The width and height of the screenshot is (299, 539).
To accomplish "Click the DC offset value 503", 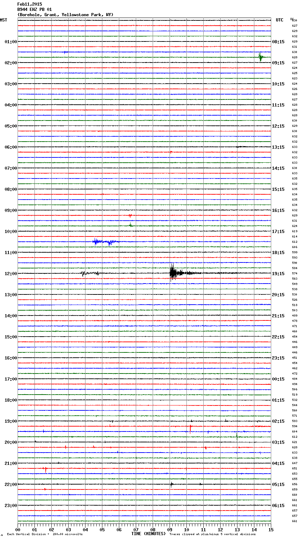I will click(x=294, y=311).
